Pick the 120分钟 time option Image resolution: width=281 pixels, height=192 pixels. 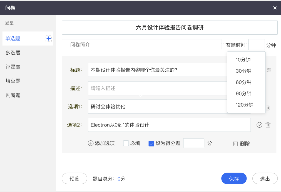tap(245, 105)
